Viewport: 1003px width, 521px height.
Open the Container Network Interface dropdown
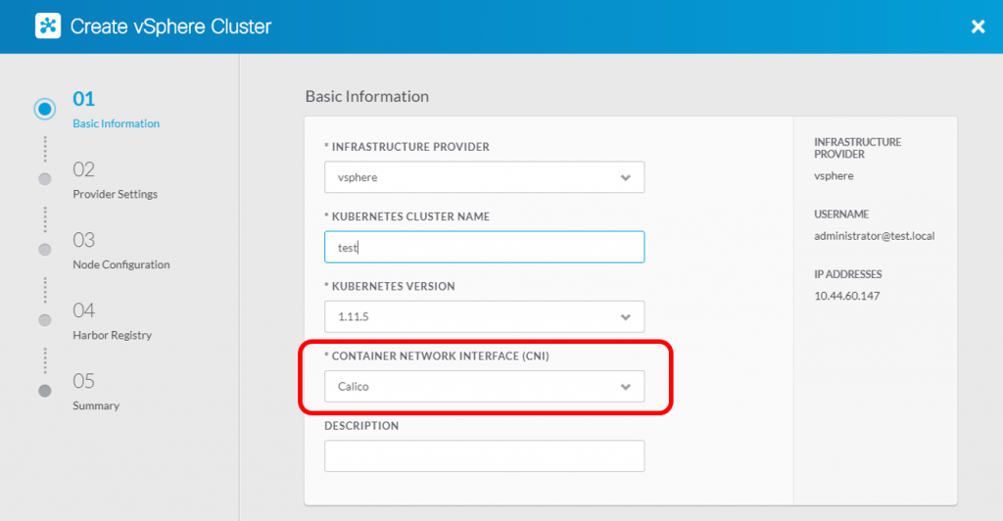coord(484,386)
